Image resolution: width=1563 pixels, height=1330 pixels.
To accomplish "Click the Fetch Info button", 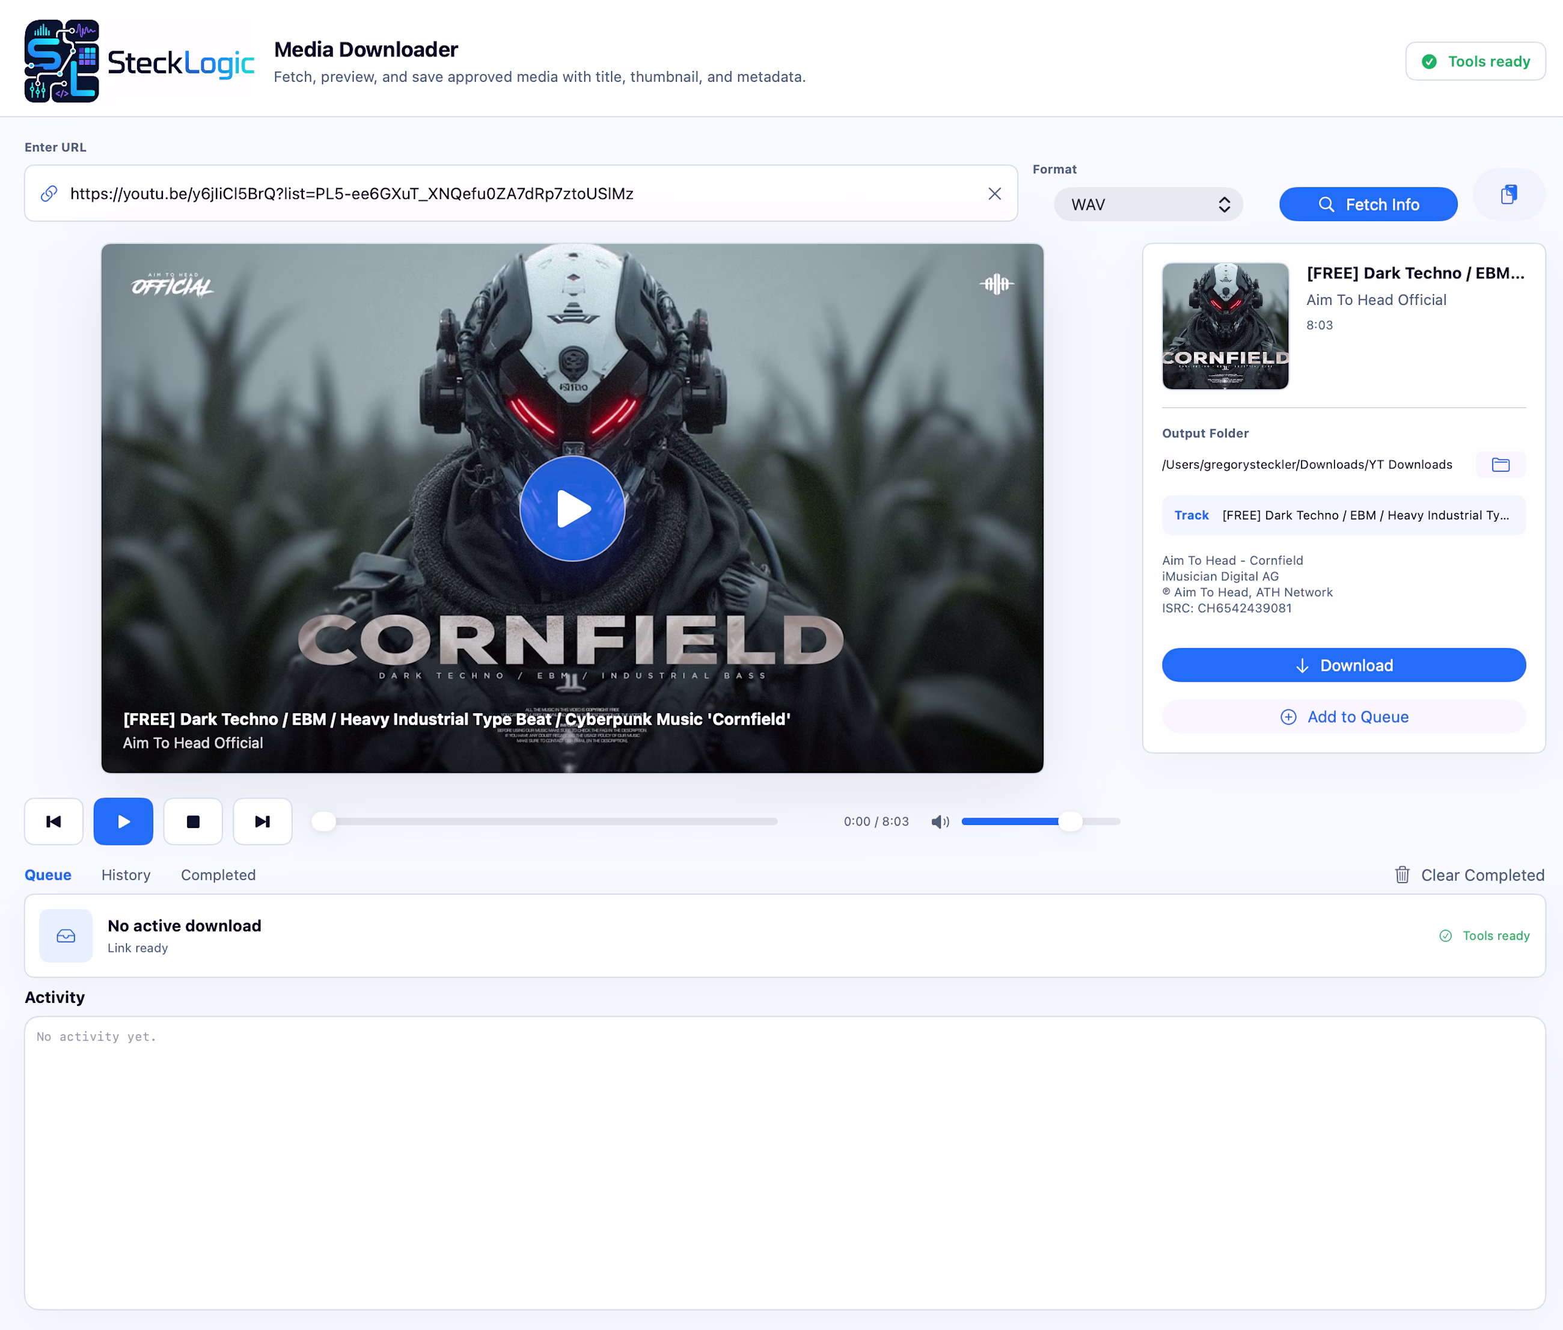I will (x=1368, y=204).
